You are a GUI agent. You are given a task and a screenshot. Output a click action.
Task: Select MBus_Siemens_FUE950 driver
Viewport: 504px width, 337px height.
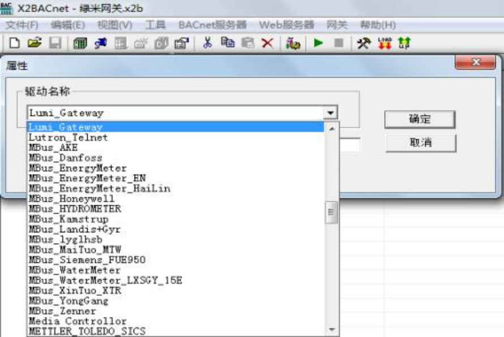(176, 260)
